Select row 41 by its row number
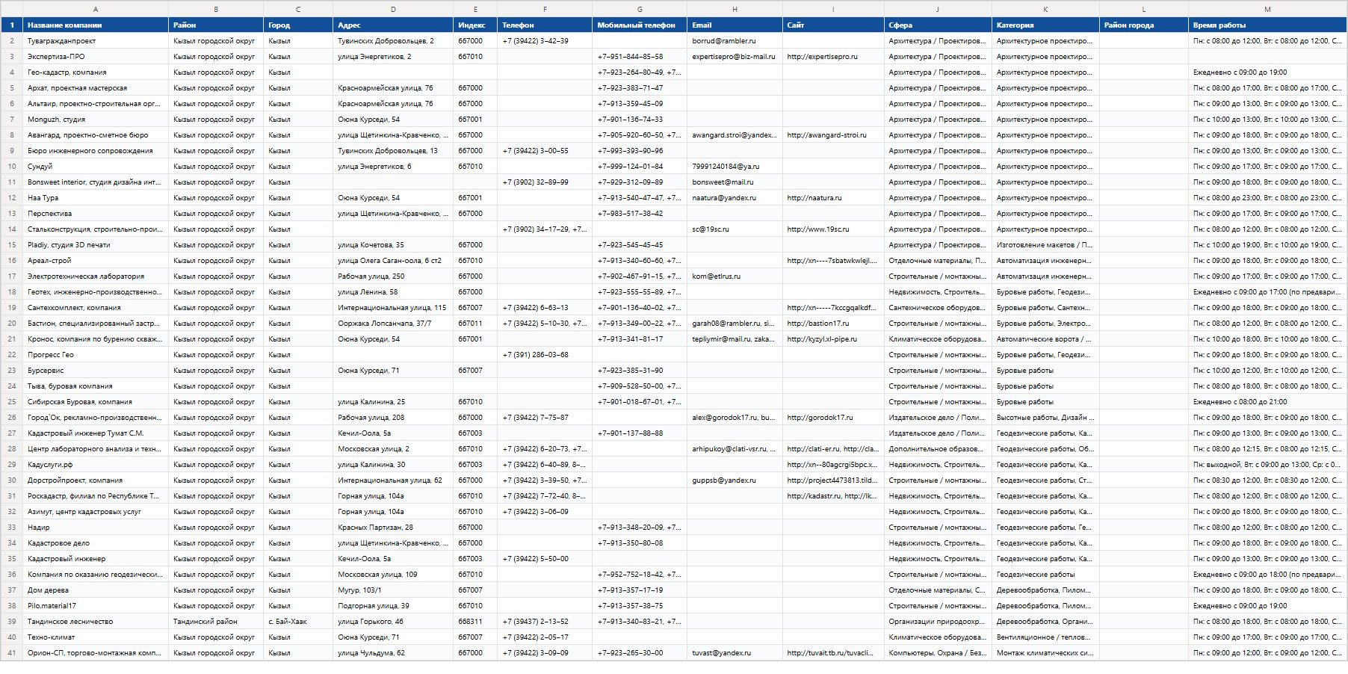 pos(12,653)
